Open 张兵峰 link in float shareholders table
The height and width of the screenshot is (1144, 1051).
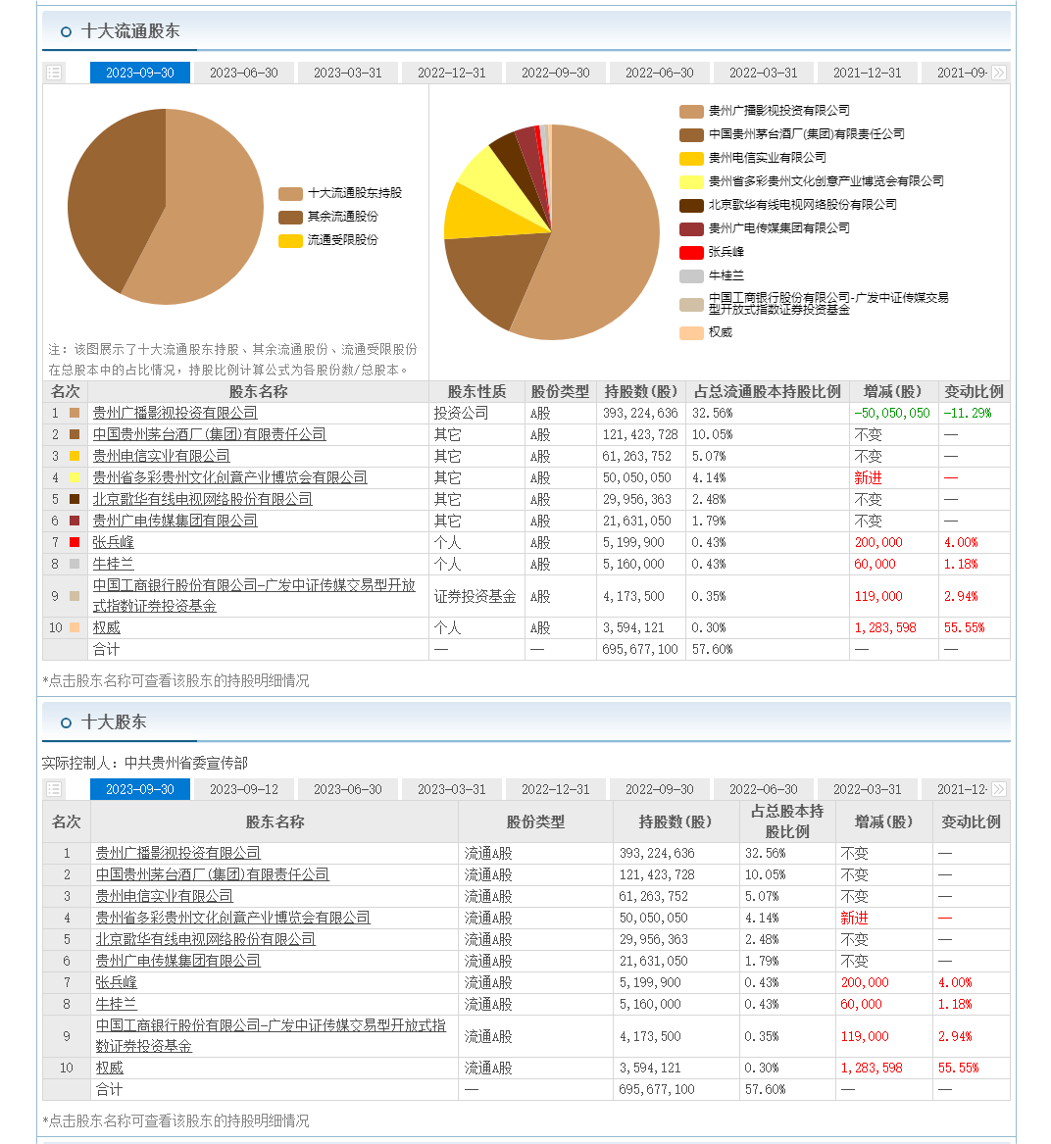point(113,543)
